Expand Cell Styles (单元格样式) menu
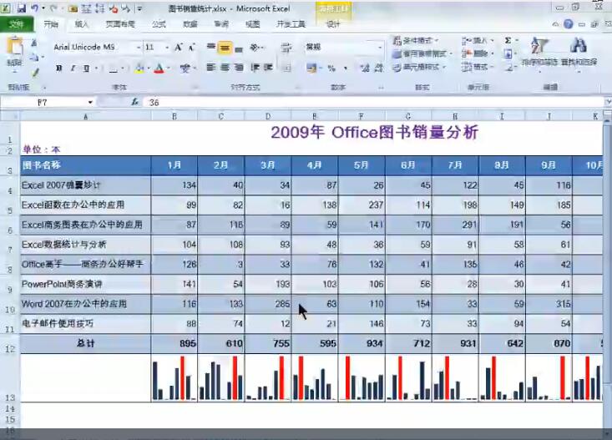 tap(419, 67)
